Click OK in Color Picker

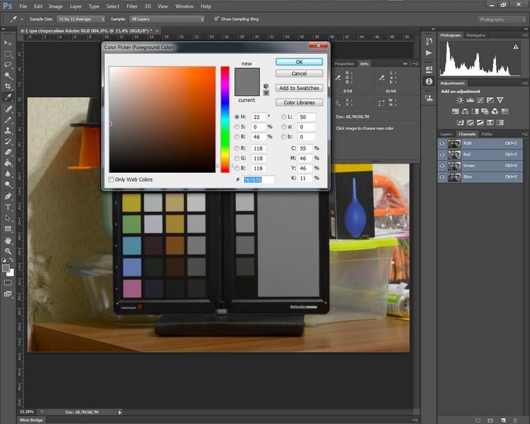299,62
